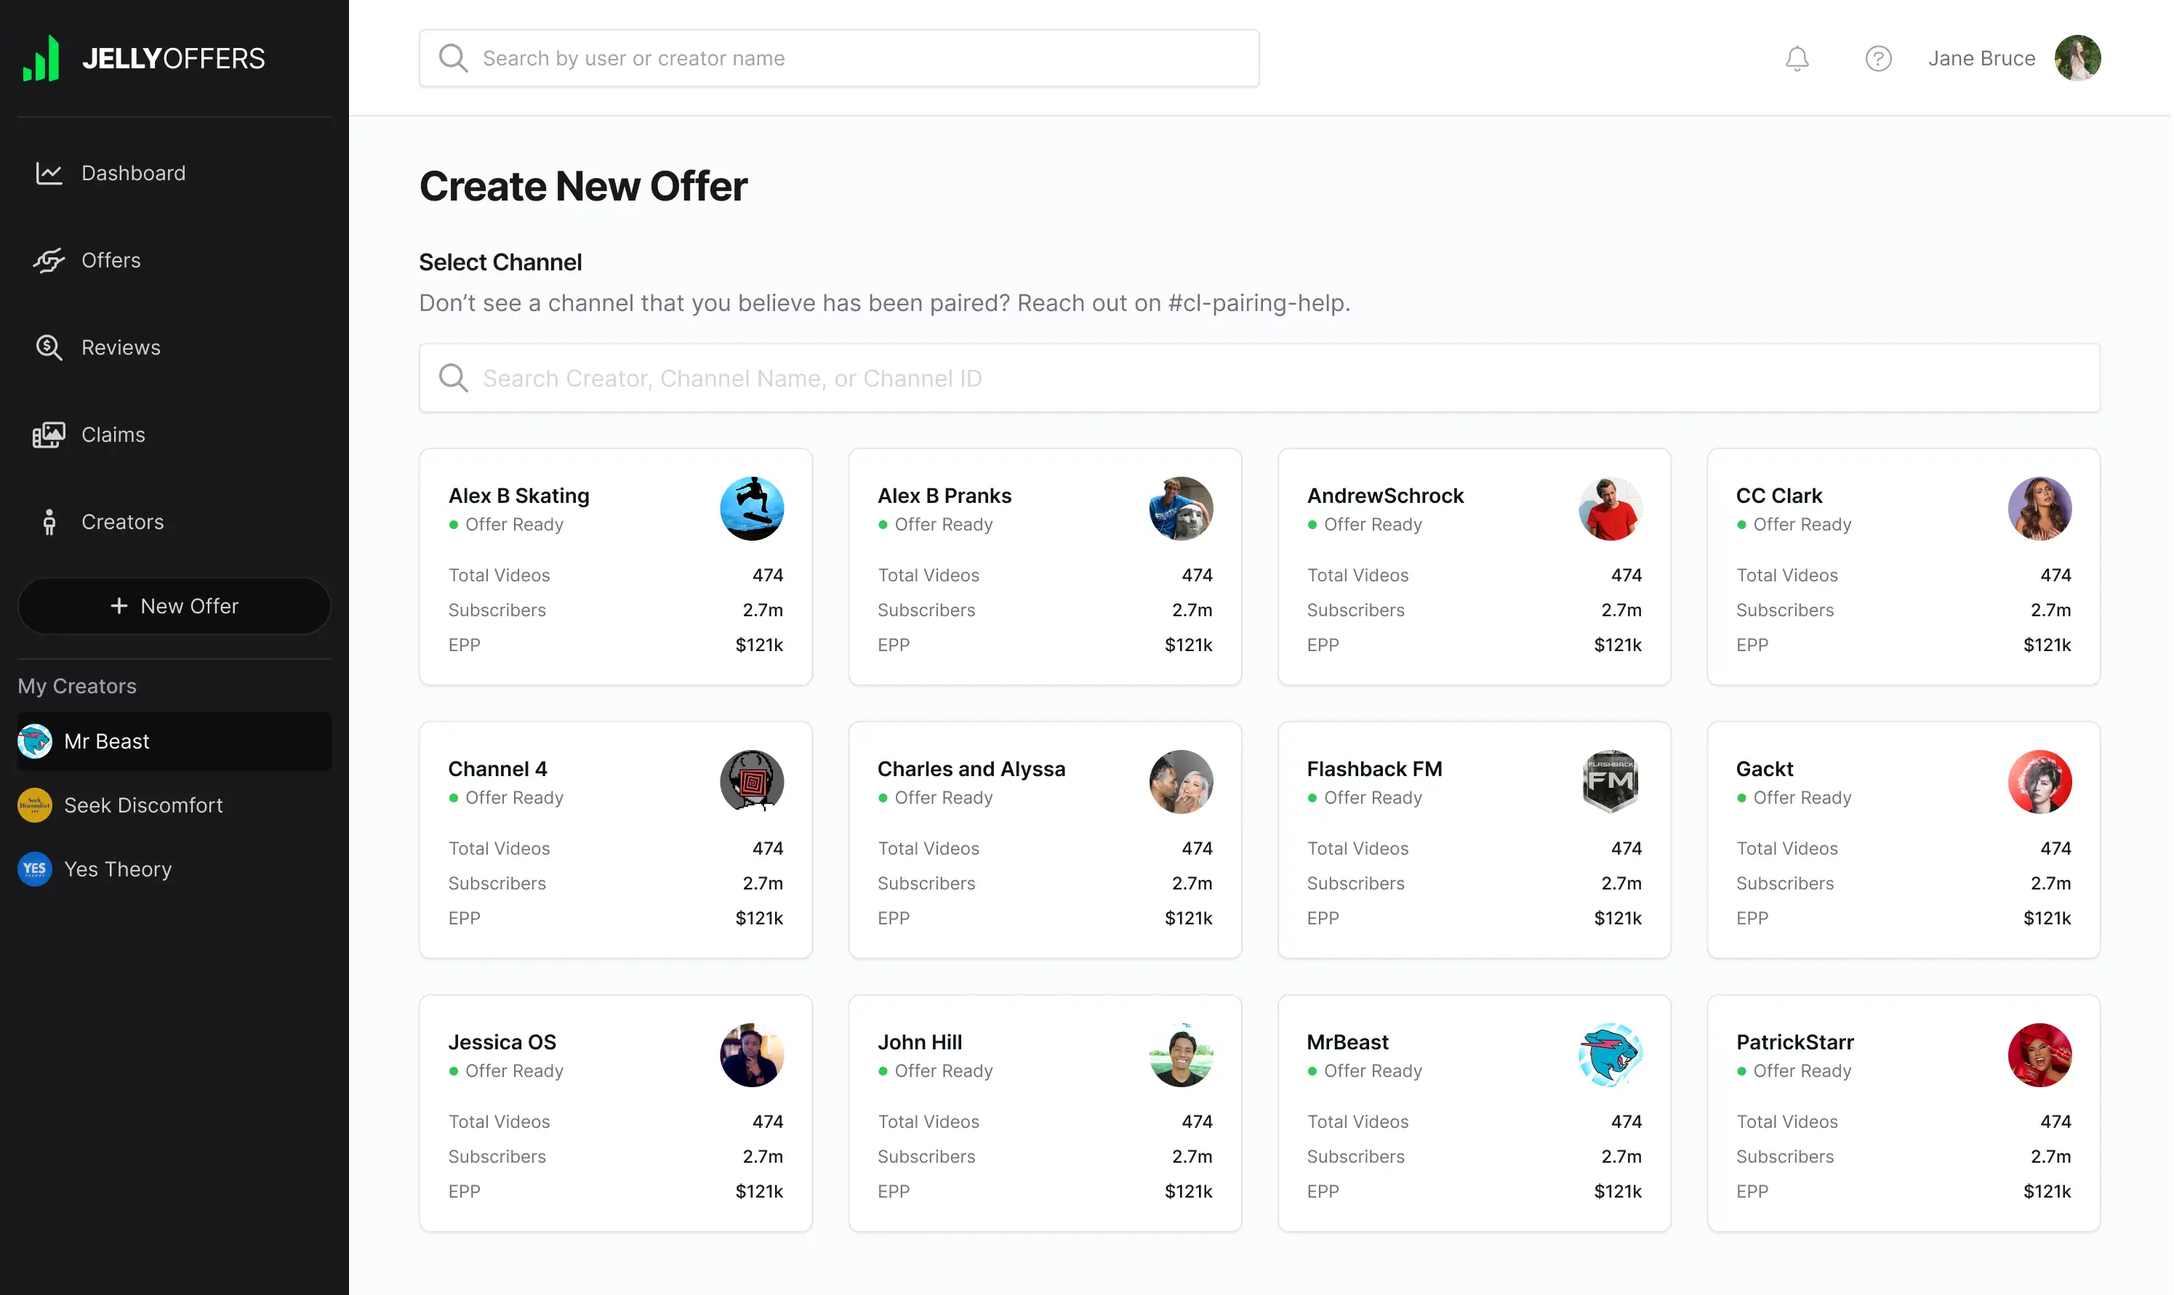
Task: Focus the Search Creator, Channel Name field
Action: coord(1259,378)
